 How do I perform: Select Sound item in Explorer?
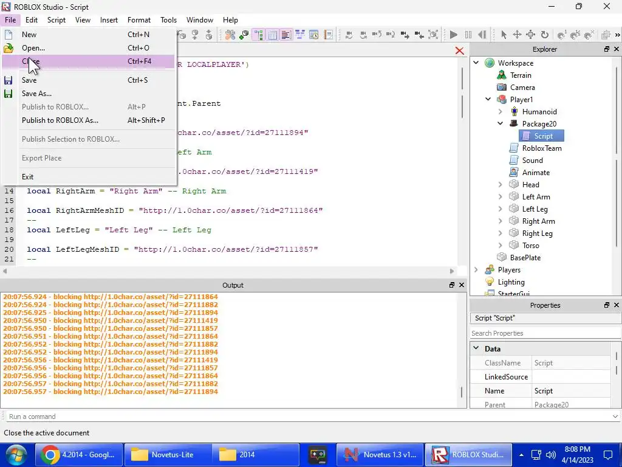click(x=532, y=161)
